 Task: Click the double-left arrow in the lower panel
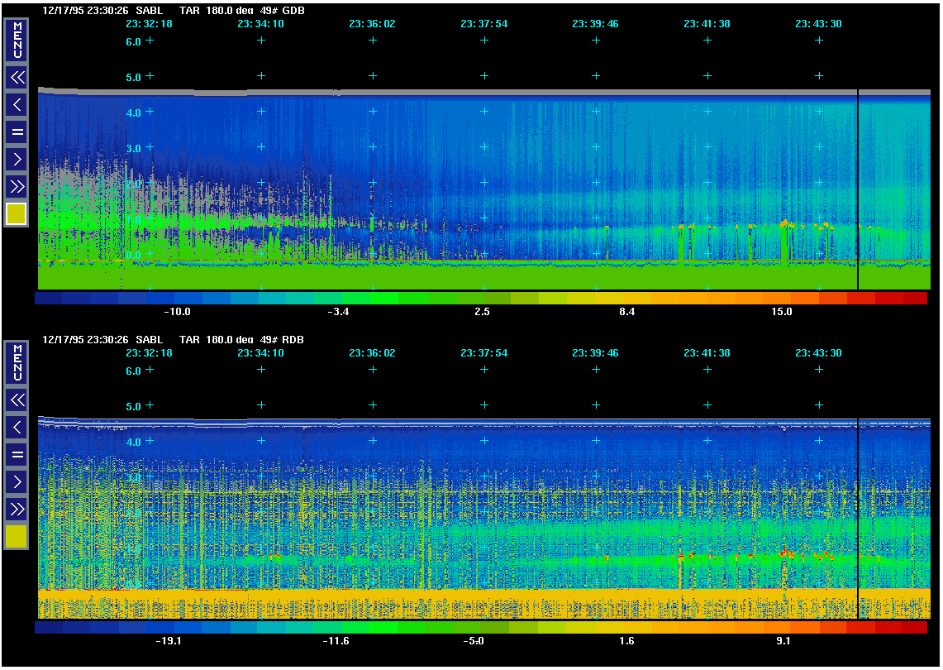(17, 400)
